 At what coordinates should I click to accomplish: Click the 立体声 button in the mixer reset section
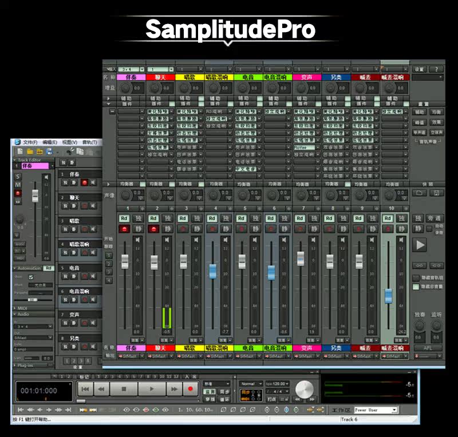pyautogui.click(x=436, y=133)
